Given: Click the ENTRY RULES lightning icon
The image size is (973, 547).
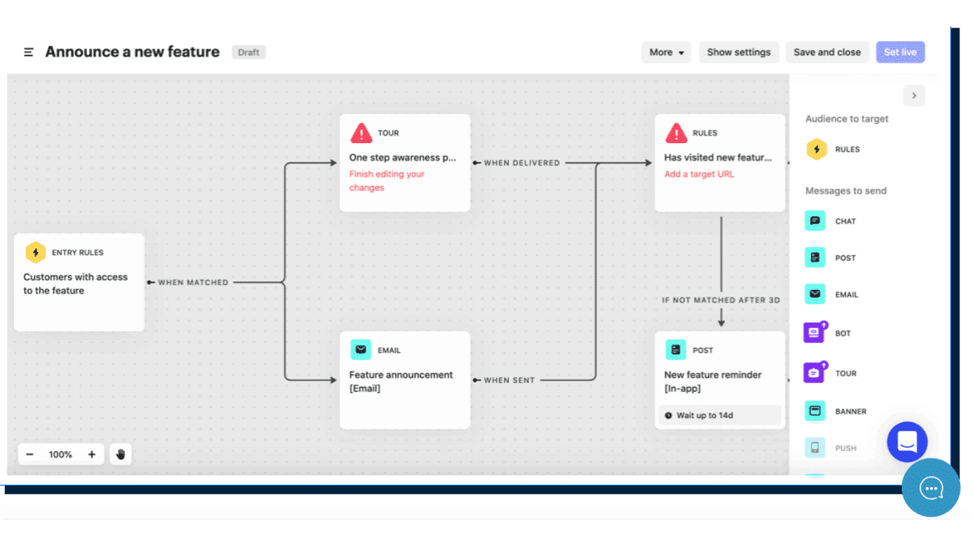Looking at the screenshot, I should 35,253.
